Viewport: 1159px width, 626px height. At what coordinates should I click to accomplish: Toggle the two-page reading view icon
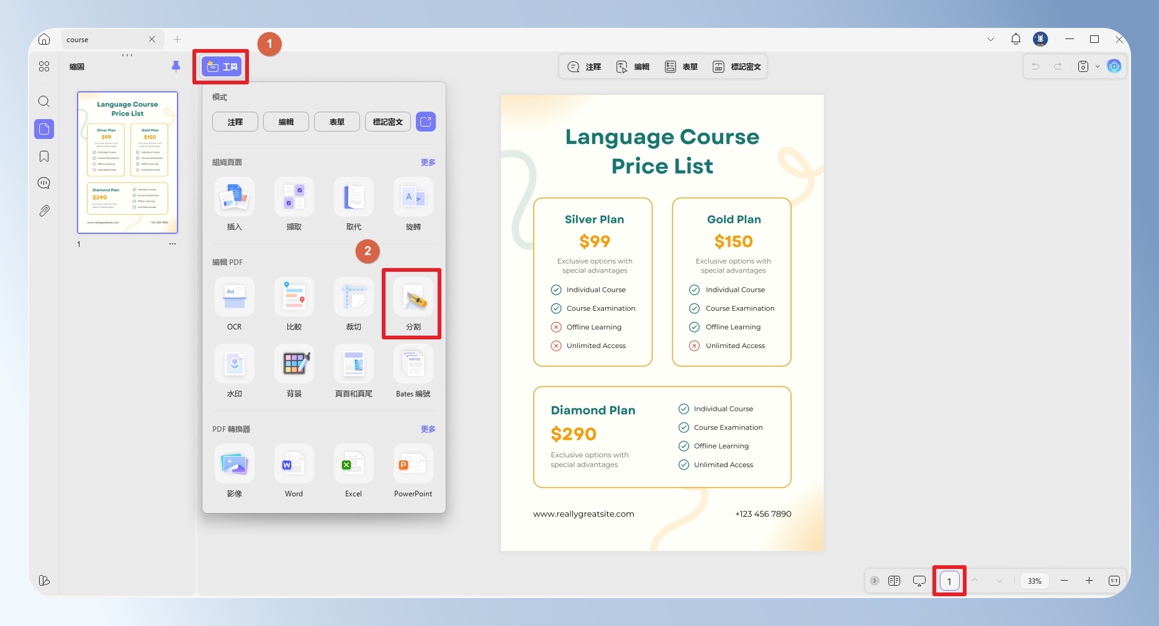click(x=894, y=581)
